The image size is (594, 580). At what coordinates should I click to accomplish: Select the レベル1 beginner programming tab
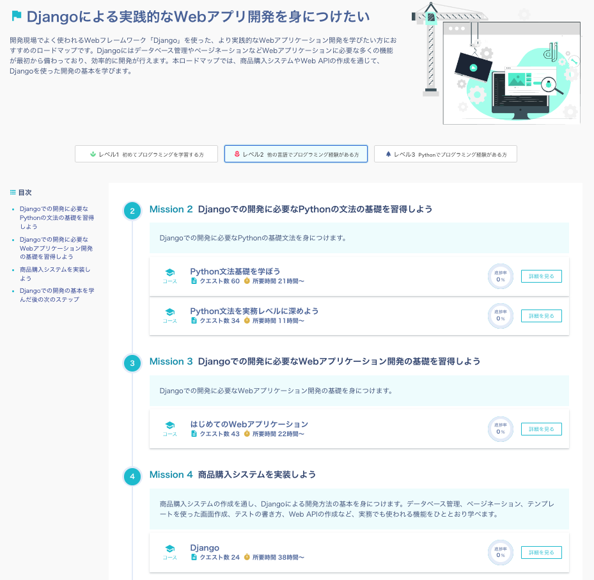(146, 154)
